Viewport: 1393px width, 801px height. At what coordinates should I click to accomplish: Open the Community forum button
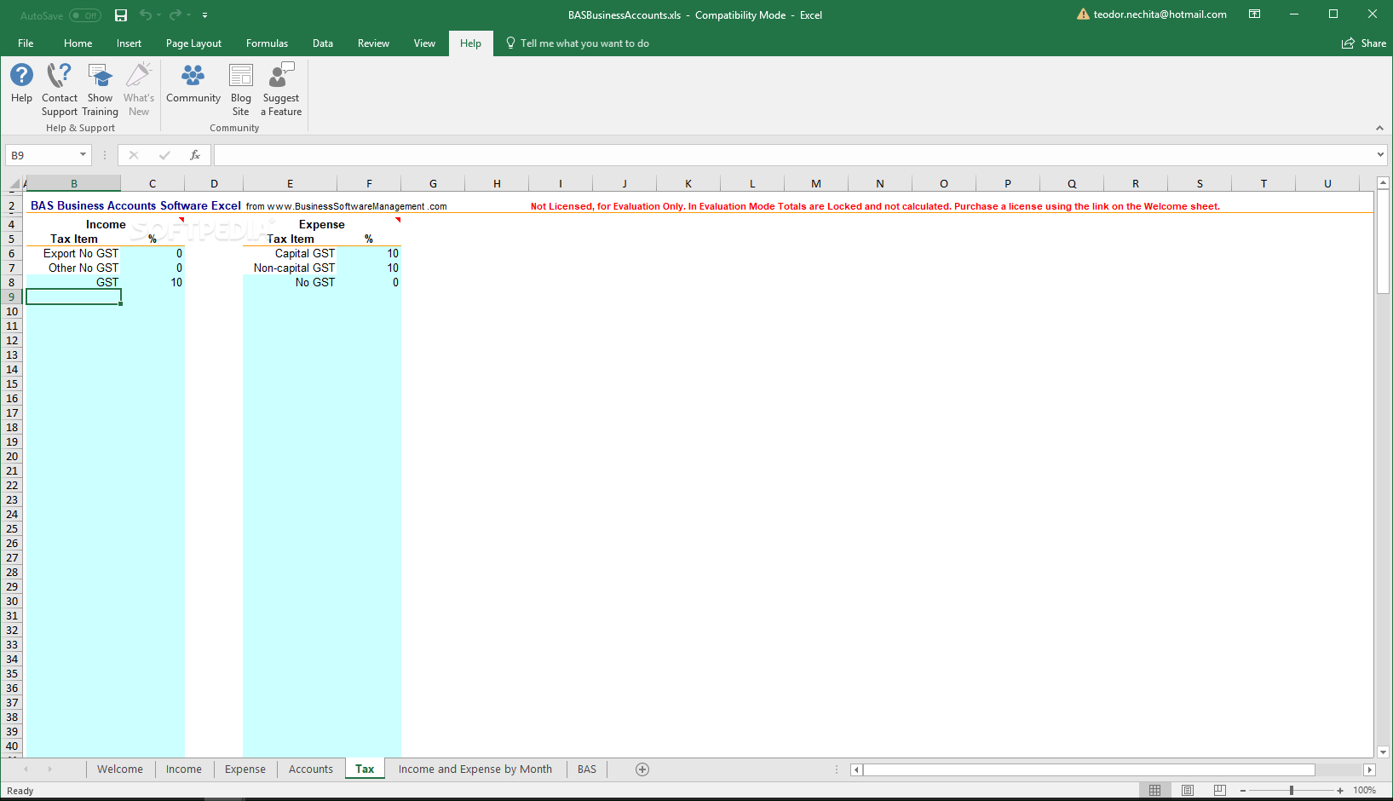tap(193, 84)
